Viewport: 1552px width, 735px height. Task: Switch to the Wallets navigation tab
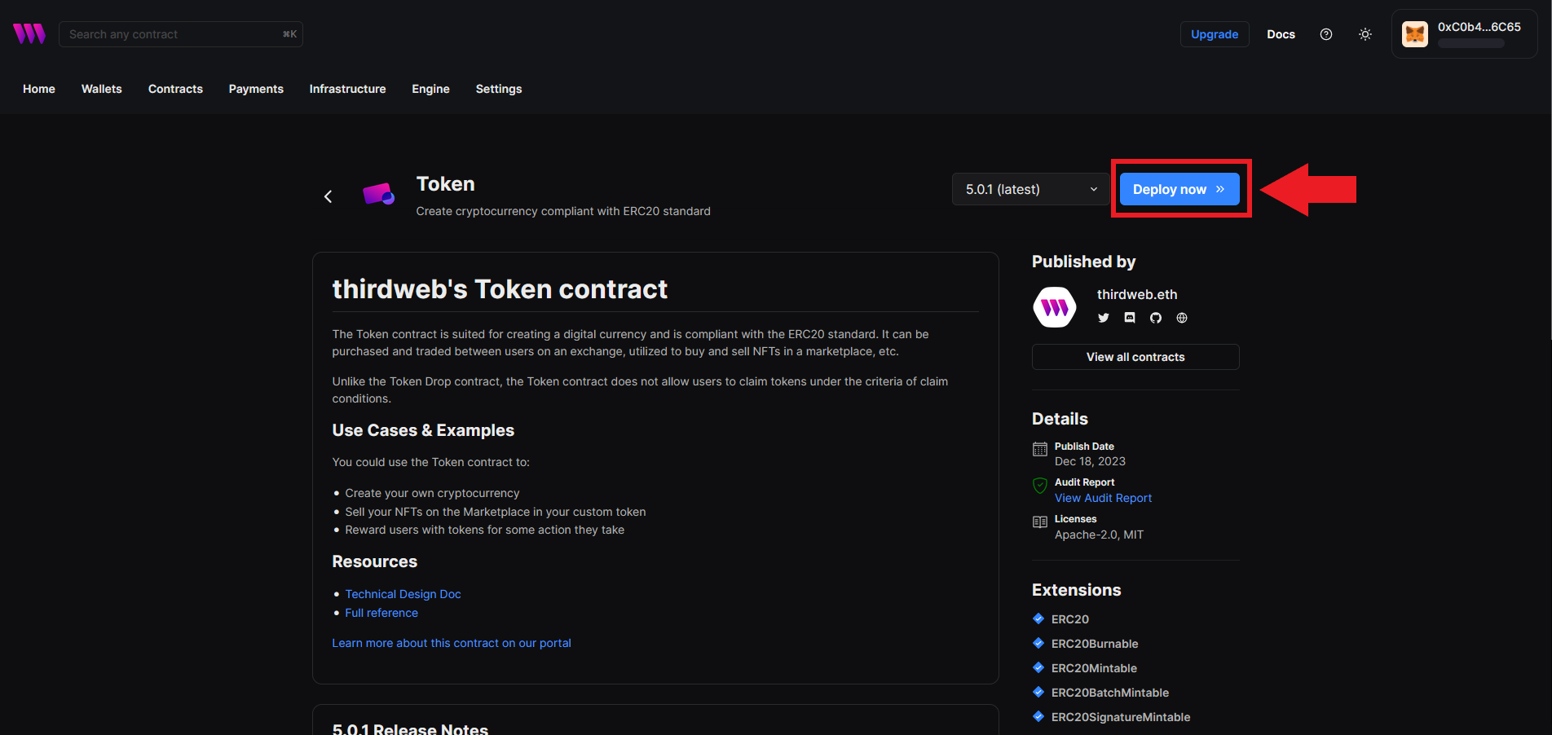click(x=102, y=89)
